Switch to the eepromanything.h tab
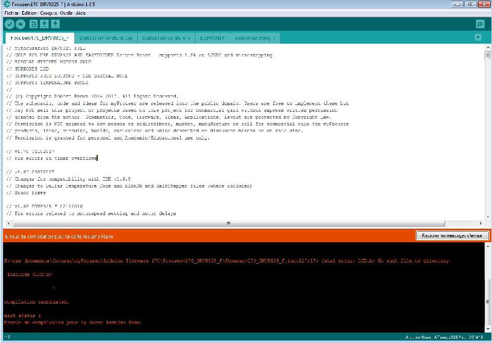Viewport: 492px width, 343px height. 255,38
